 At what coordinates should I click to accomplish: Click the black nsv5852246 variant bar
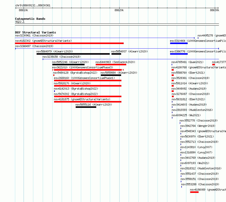click(69, 65)
